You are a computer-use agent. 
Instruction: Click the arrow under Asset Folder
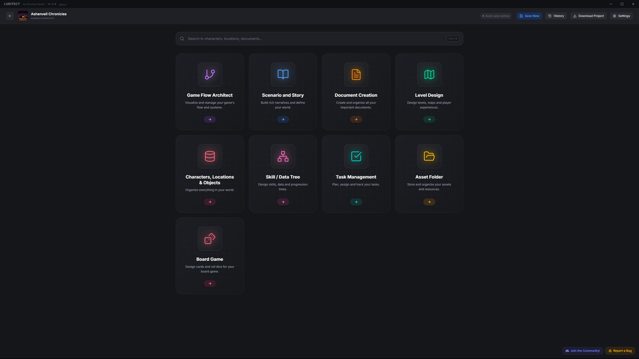click(429, 202)
